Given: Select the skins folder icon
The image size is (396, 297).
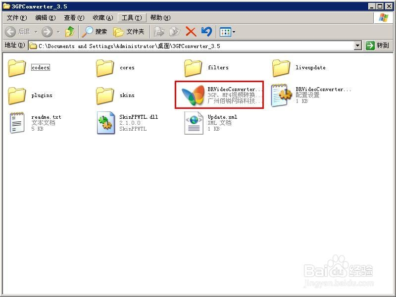Looking at the screenshot, I should [105, 96].
